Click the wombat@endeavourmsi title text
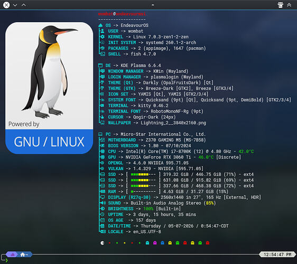 122,14
